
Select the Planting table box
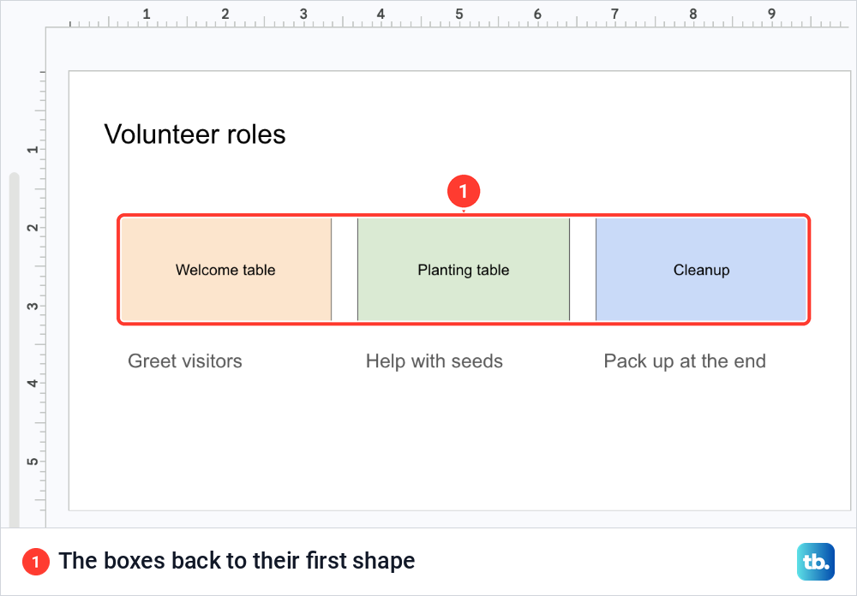(464, 270)
